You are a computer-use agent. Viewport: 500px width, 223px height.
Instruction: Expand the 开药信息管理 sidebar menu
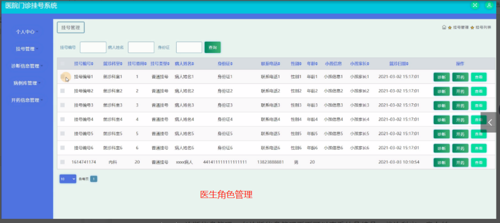click(27, 100)
